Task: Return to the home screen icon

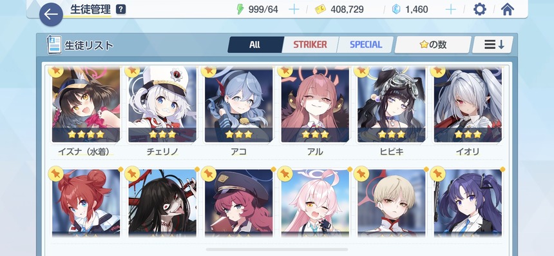Action: (x=508, y=10)
